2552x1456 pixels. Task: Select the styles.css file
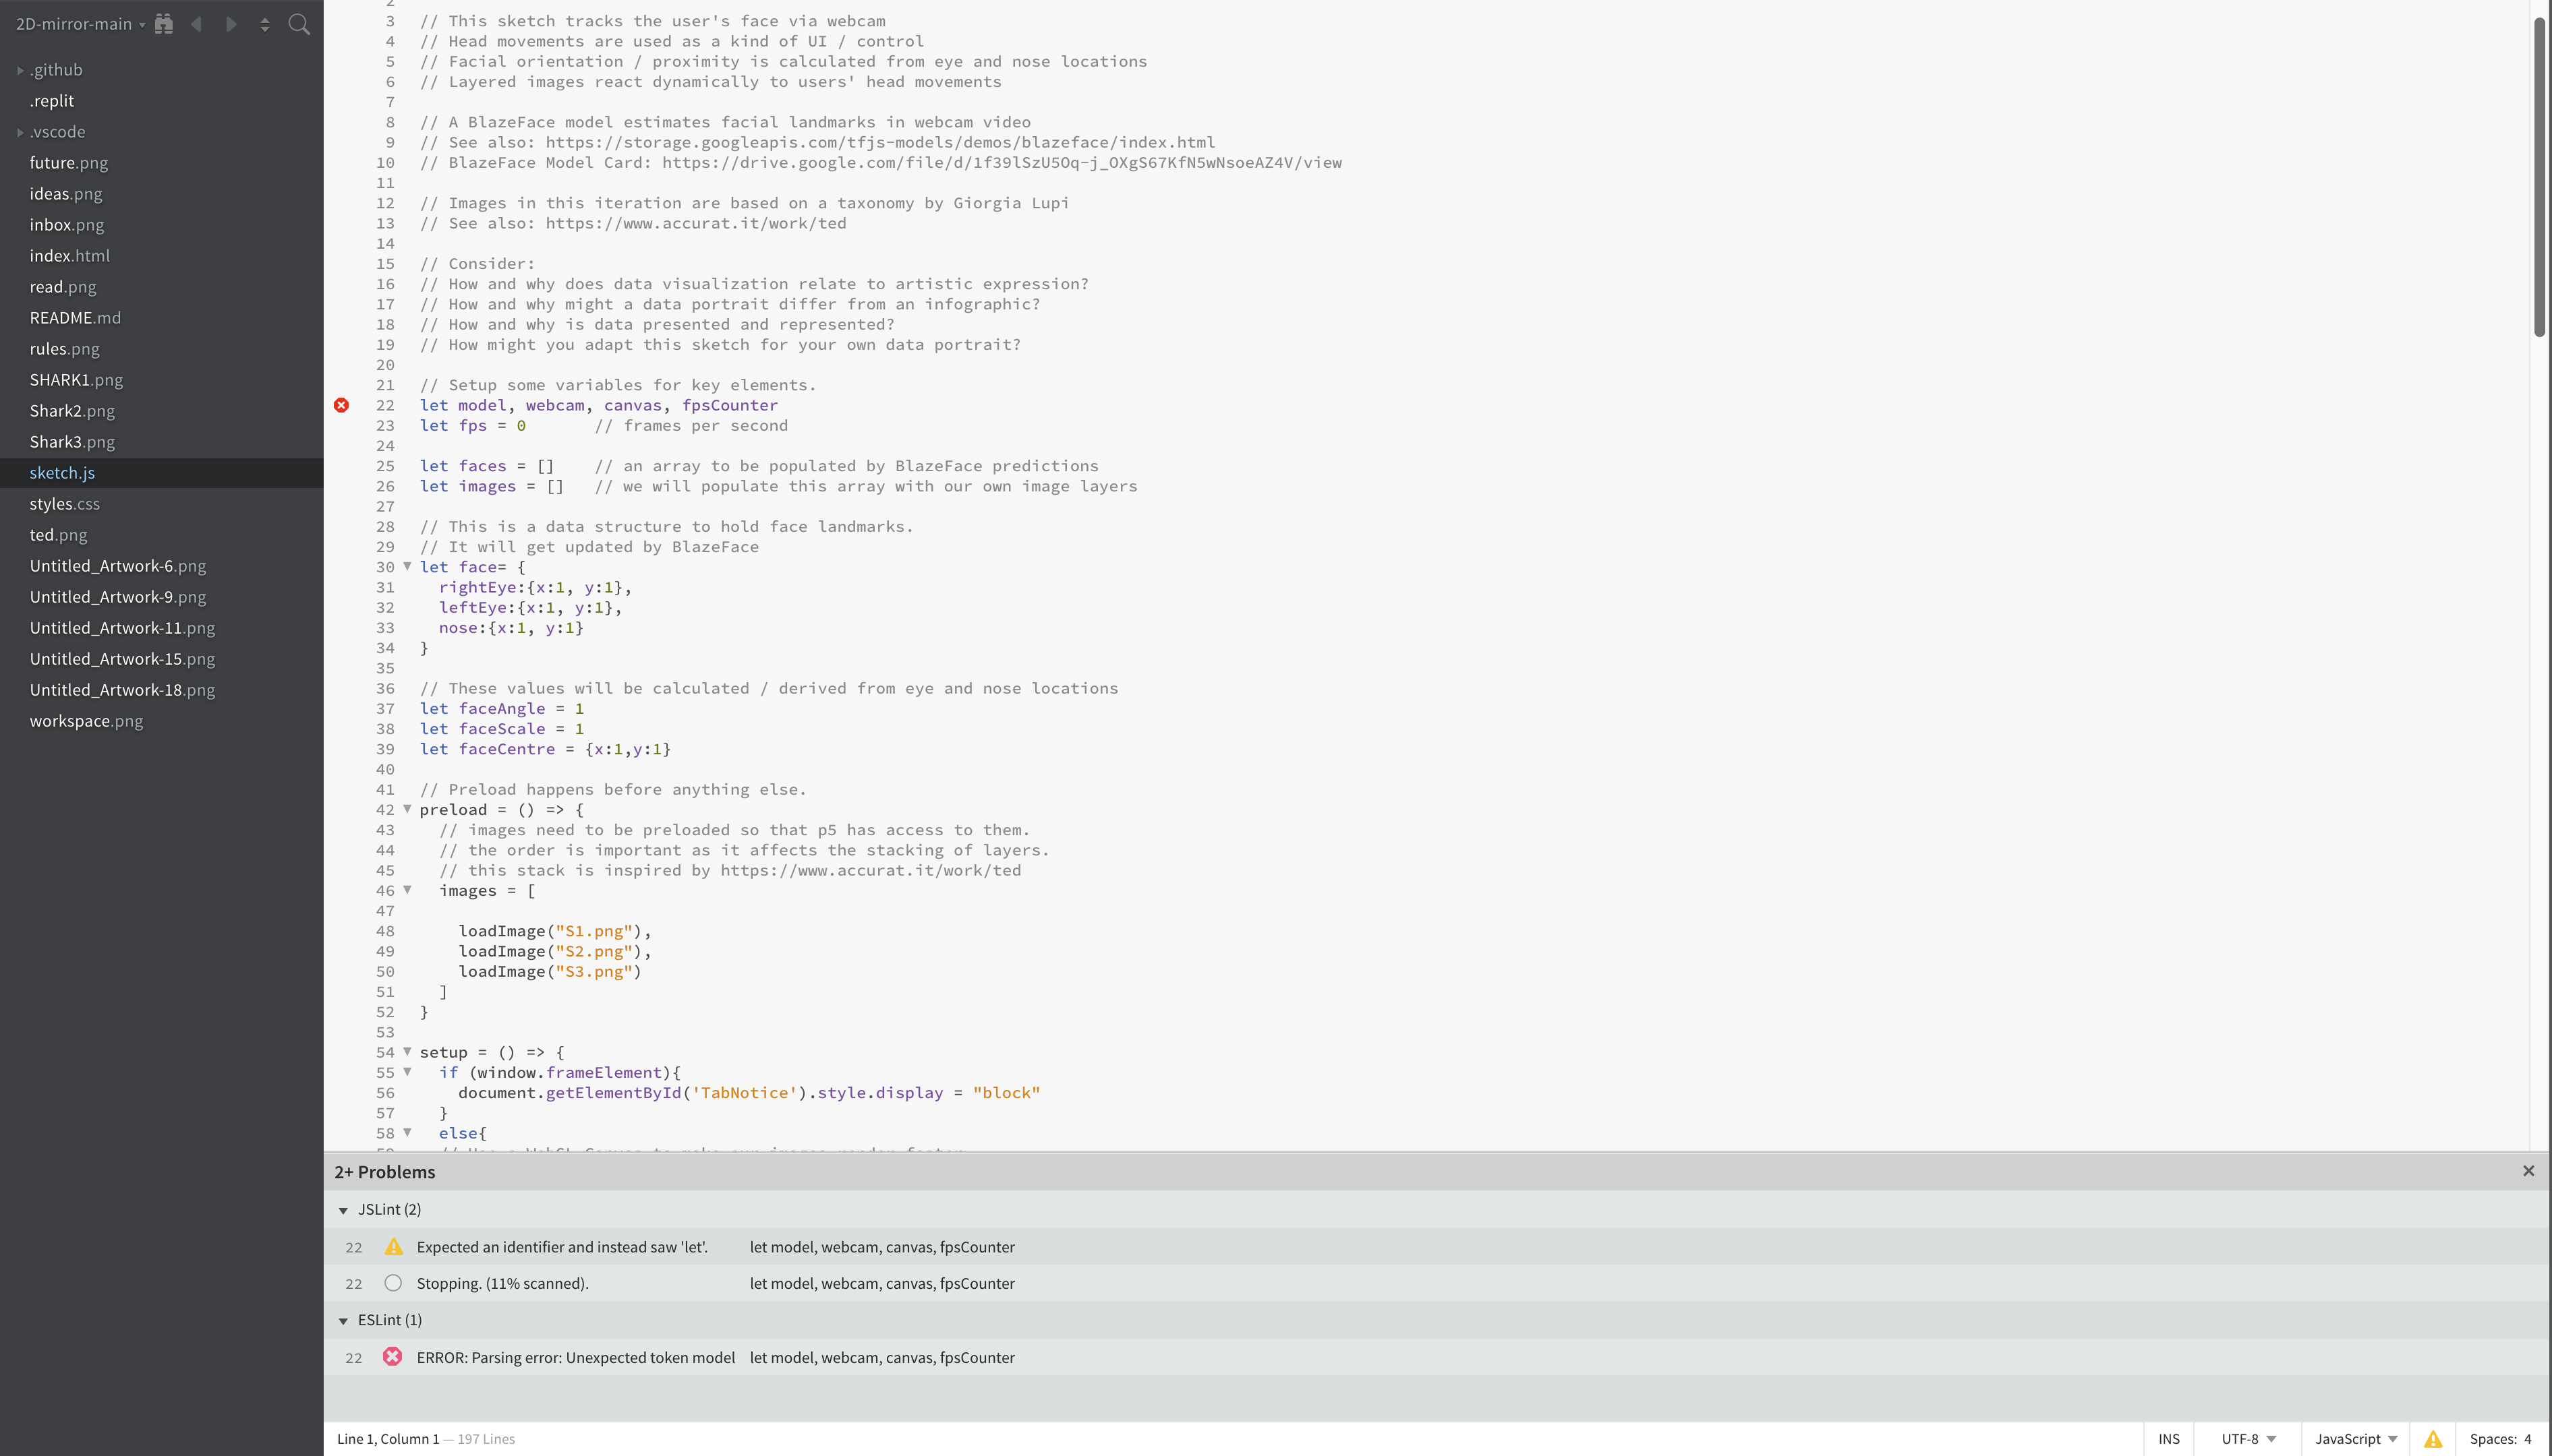pyautogui.click(x=65, y=503)
